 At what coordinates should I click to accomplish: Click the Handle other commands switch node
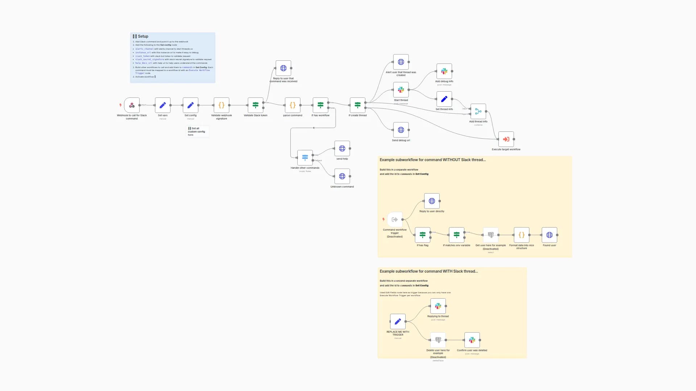click(x=305, y=158)
